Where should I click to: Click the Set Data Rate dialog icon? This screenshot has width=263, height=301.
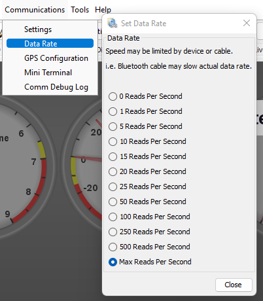point(113,24)
